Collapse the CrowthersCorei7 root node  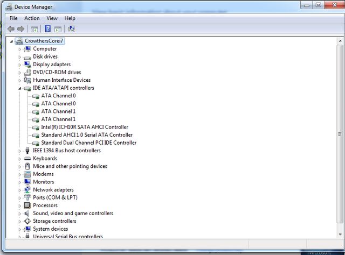[x=11, y=41]
